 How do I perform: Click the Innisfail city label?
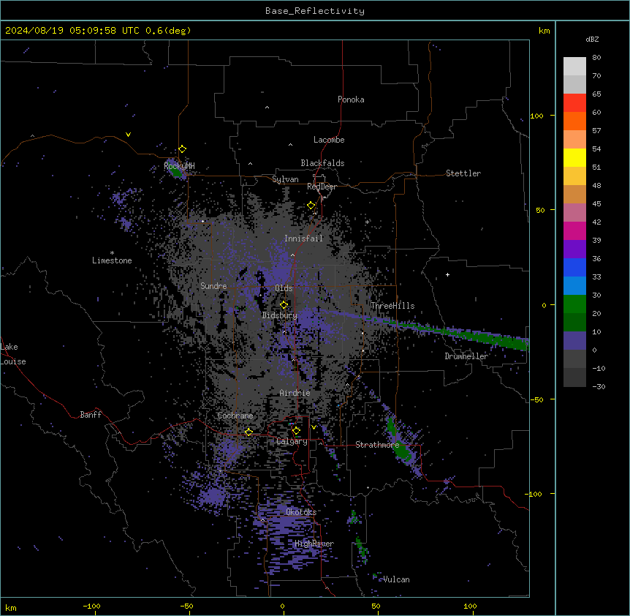tap(303, 238)
